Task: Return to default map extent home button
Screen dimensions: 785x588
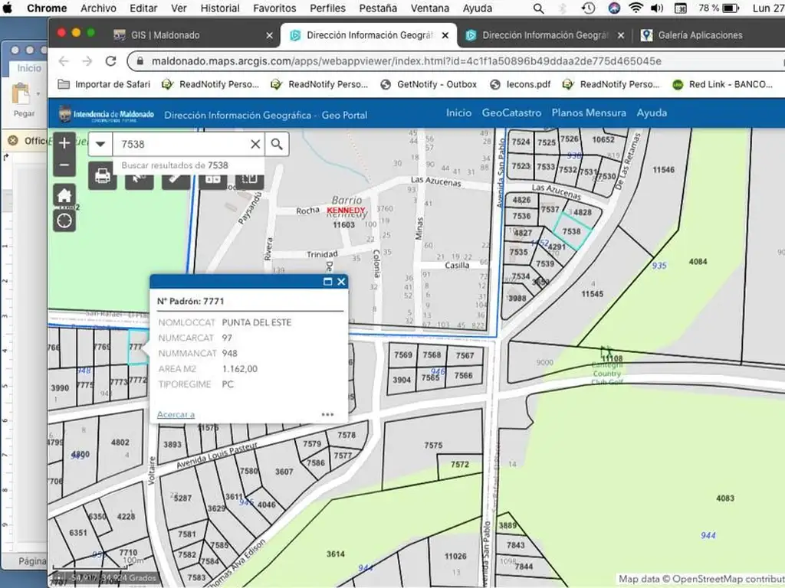Action: [x=64, y=195]
